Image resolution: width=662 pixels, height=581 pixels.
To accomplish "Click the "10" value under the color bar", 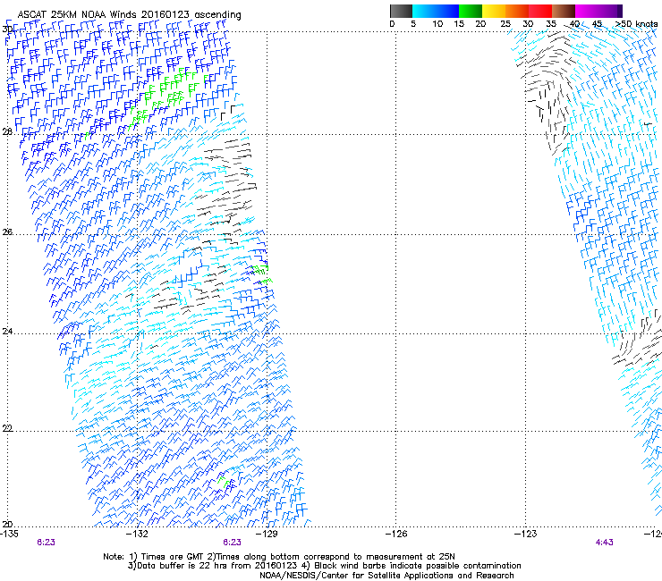I will click(x=437, y=24).
